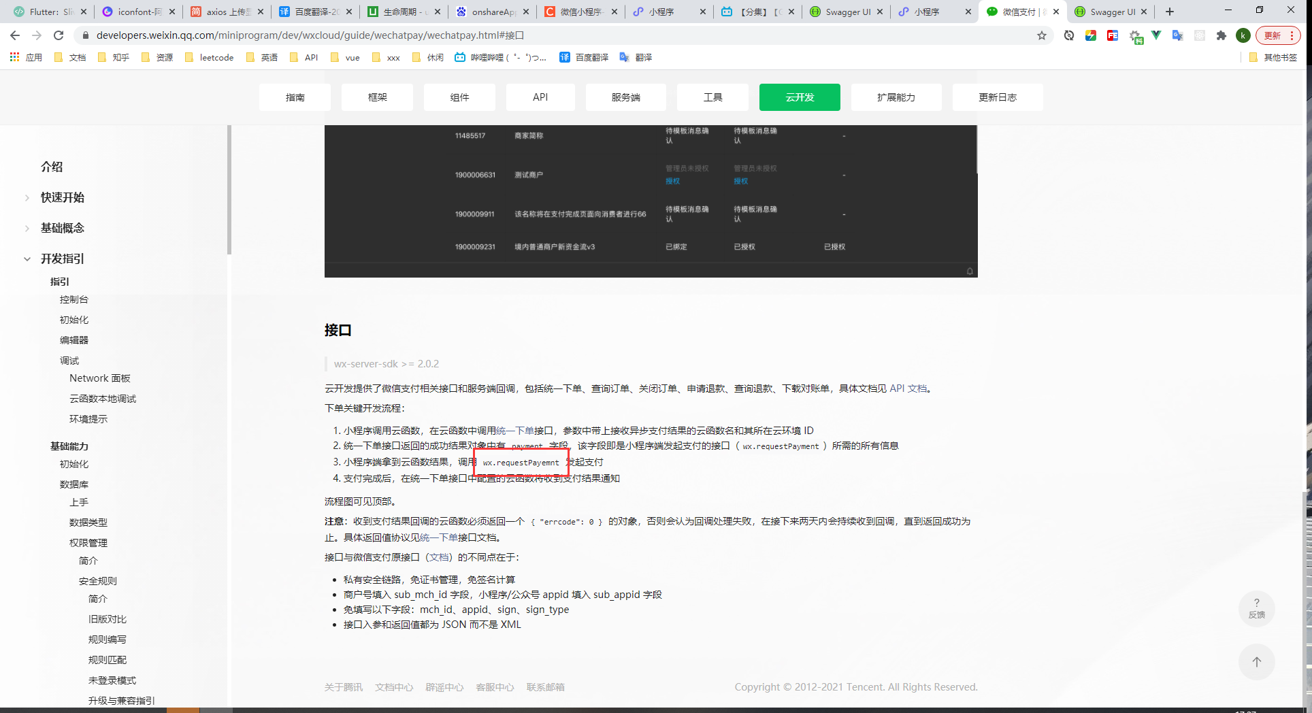The image size is (1312, 713).
Task: Click the browser forward arrow
Action: tap(37, 35)
